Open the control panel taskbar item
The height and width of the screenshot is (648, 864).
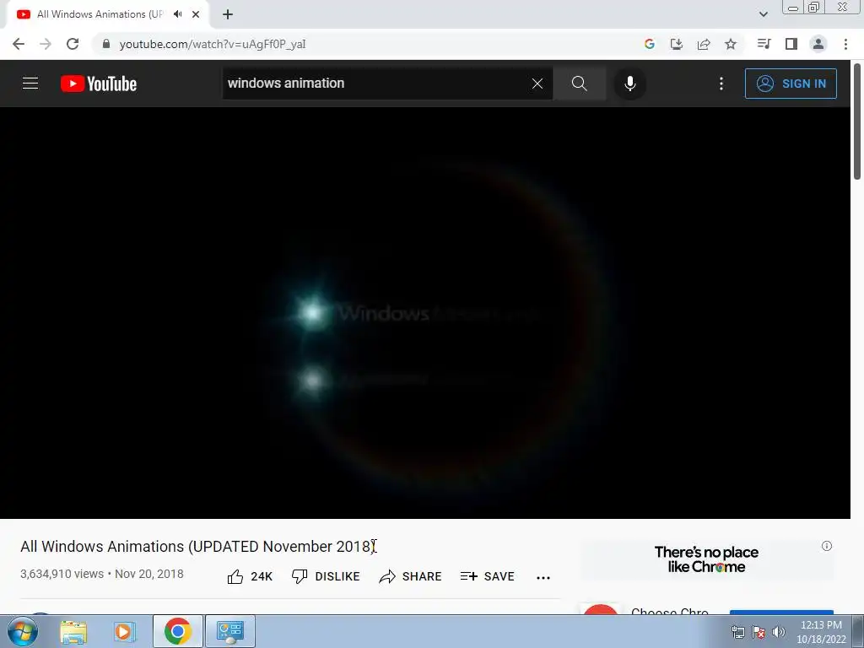coord(229,631)
